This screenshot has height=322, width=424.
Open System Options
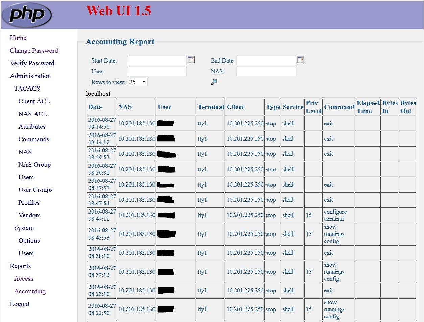pos(29,240)
